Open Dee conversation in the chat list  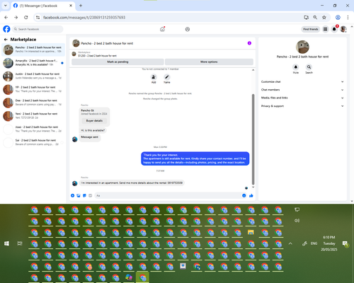point(33,103)
